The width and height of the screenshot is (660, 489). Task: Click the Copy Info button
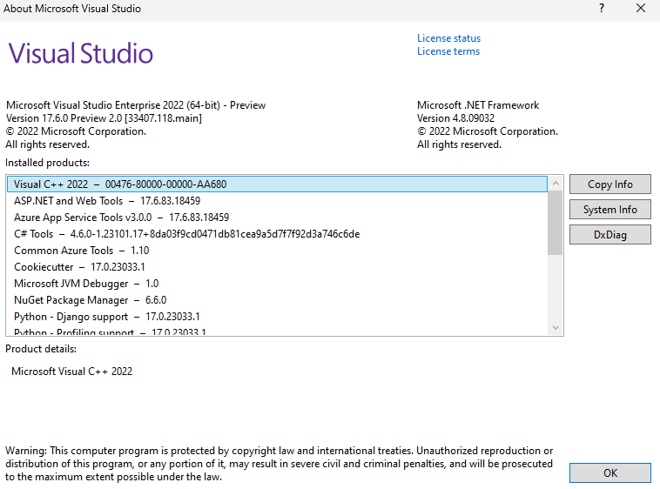[x=609, y=184]
